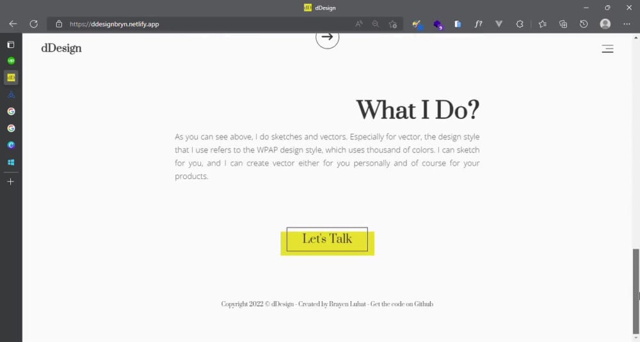Open Read aloud from the address bar
Screen dimensions: 640x342
click(359, 24)
